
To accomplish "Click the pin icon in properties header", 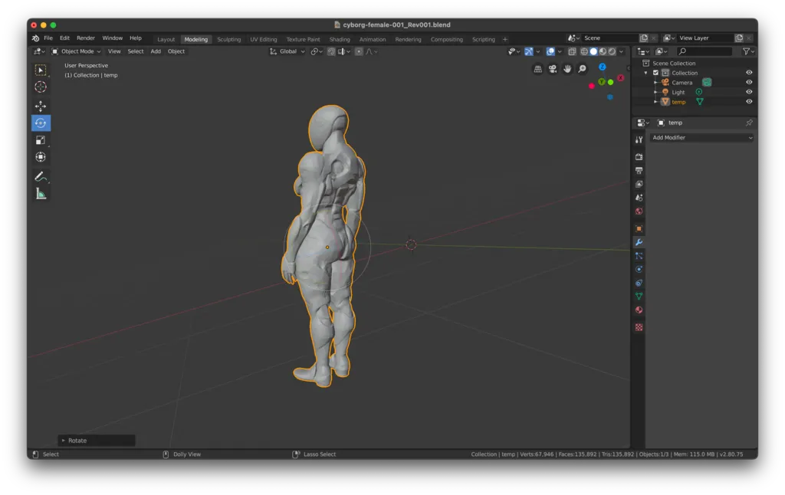I will 749,123.
